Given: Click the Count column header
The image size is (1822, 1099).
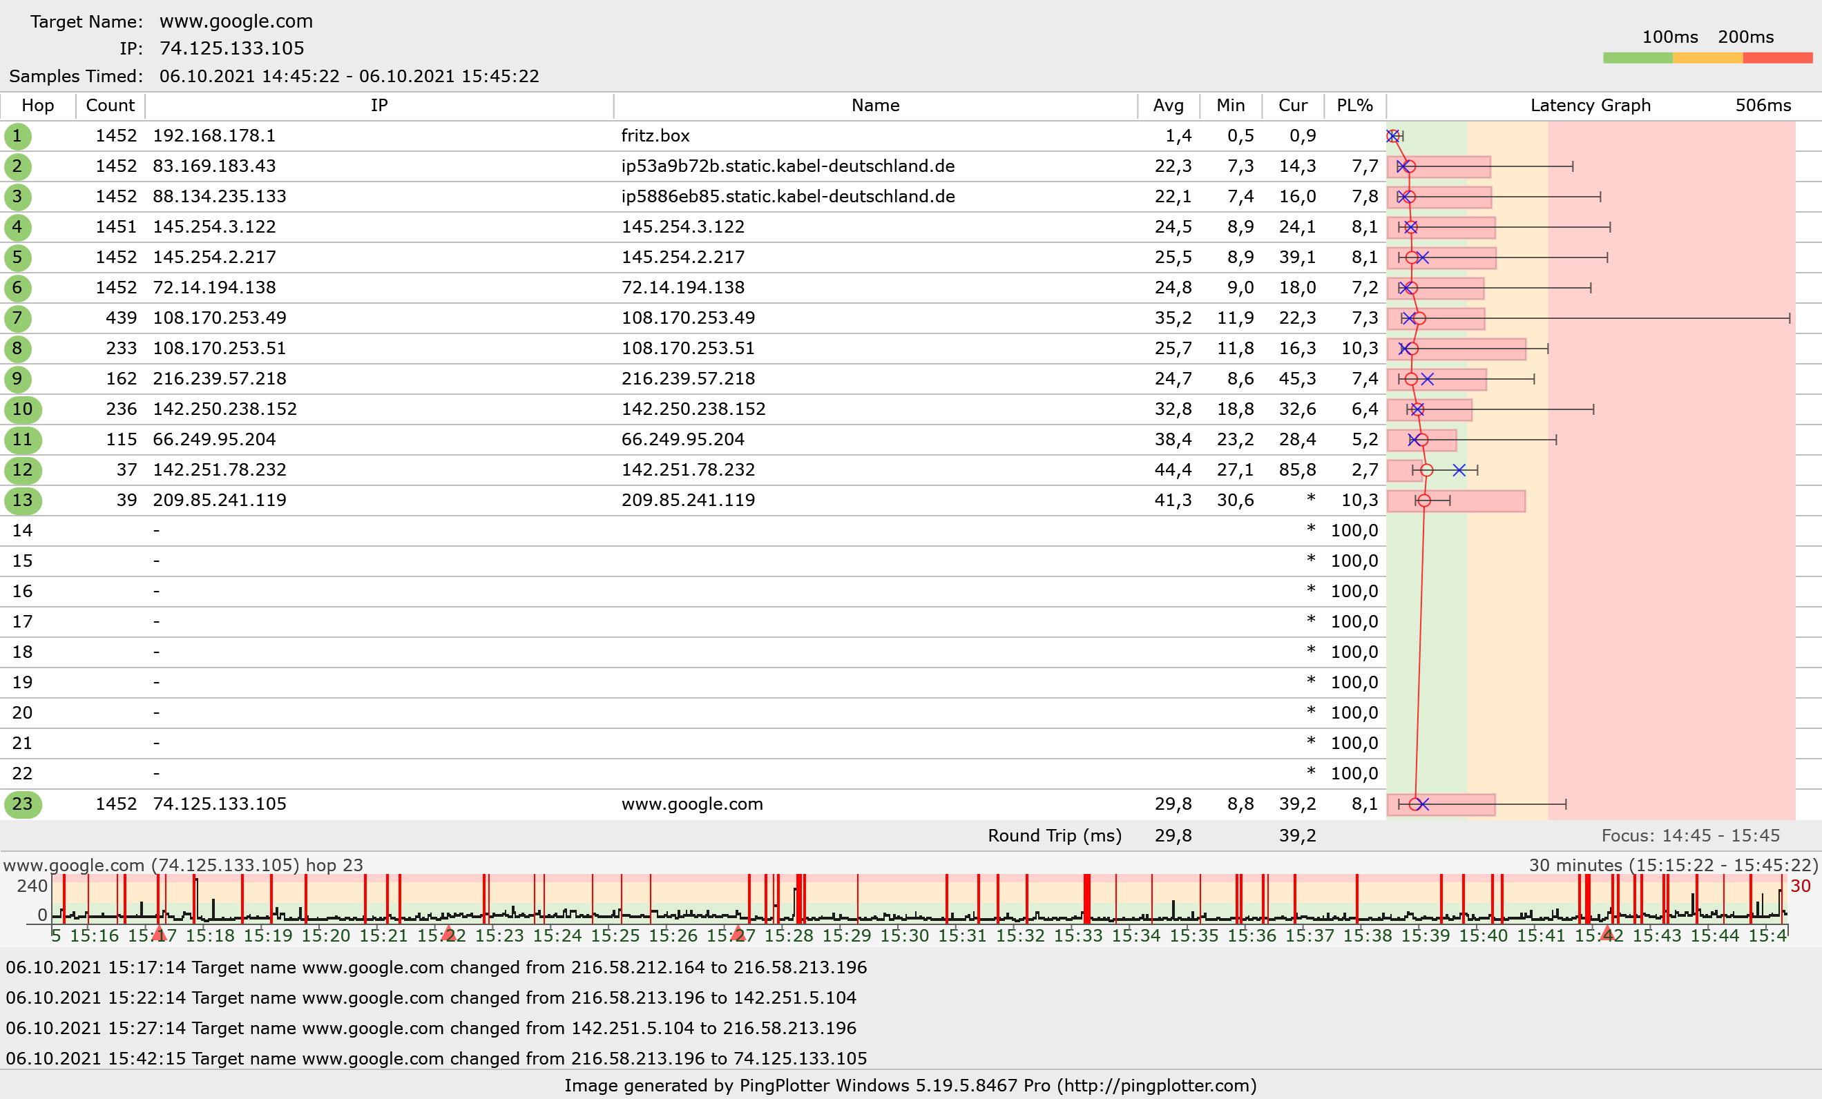Looking at the screenshot, I should pos(111,106).
